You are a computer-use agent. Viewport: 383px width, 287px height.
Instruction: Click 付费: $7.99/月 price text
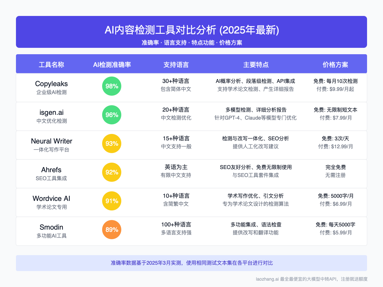335,118
